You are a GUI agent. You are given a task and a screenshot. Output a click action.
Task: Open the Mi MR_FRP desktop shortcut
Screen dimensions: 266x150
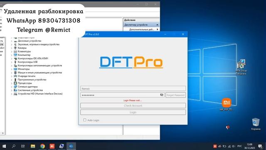(x=227, y=104)
